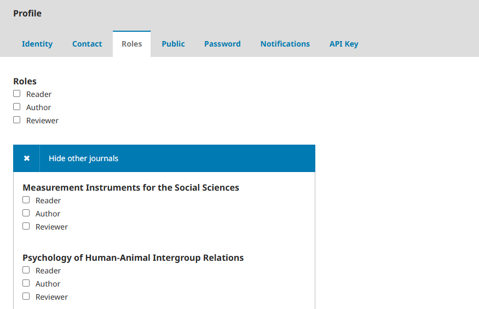Switch to the Contact tab
The height and width of the screenshot is (309, 479).
pyautogui.click(x=87, y=44)
